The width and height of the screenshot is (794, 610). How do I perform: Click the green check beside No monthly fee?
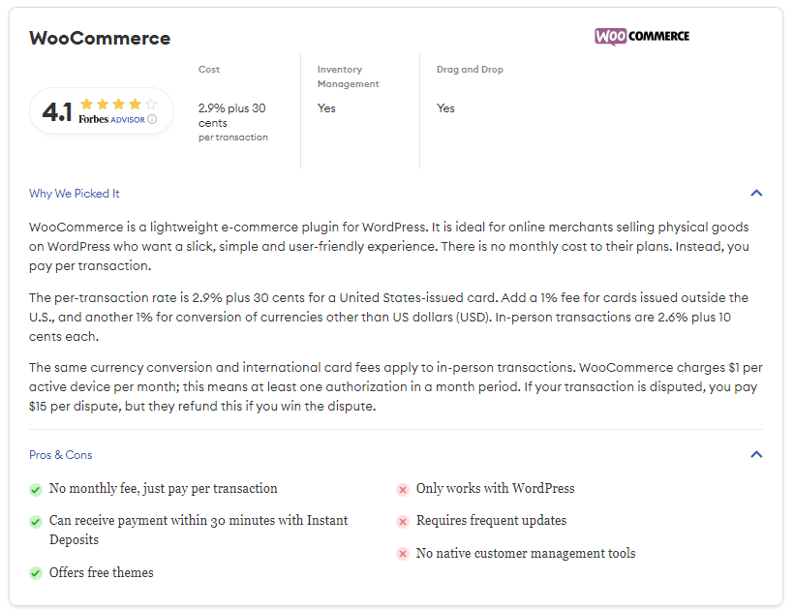(36, 490)
